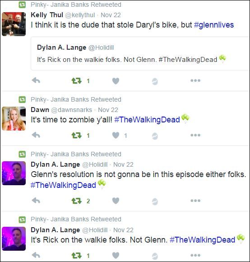The height and width of the screenshot is (262, 250).
Task: Reply to Kelly Thul's tweet
Action: coord(36,80)
